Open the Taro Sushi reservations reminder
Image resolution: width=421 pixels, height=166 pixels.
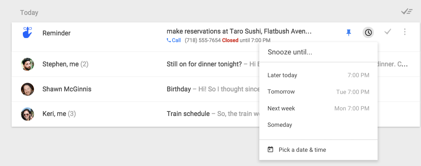(x=239, y=32)
